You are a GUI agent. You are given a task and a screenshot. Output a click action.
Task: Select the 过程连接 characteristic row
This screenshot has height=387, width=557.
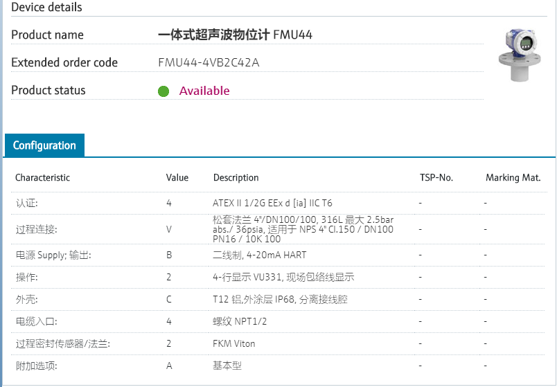(x=36, y=229)
